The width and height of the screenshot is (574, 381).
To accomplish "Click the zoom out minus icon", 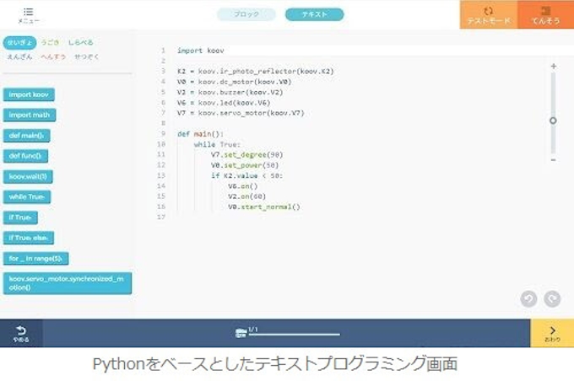I will pyautogui.click(x=553, y=160).
